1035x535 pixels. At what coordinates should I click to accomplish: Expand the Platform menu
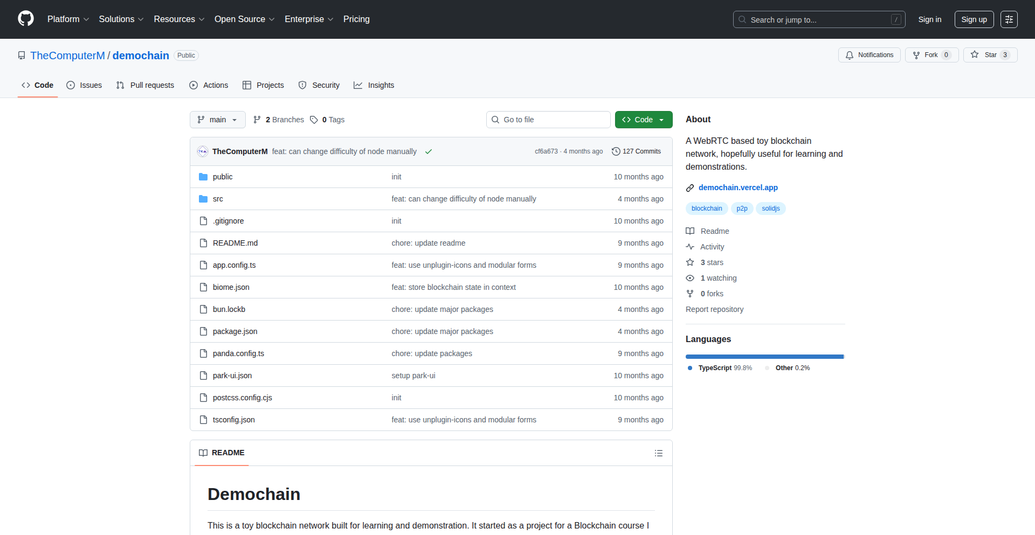click(68, 19)
